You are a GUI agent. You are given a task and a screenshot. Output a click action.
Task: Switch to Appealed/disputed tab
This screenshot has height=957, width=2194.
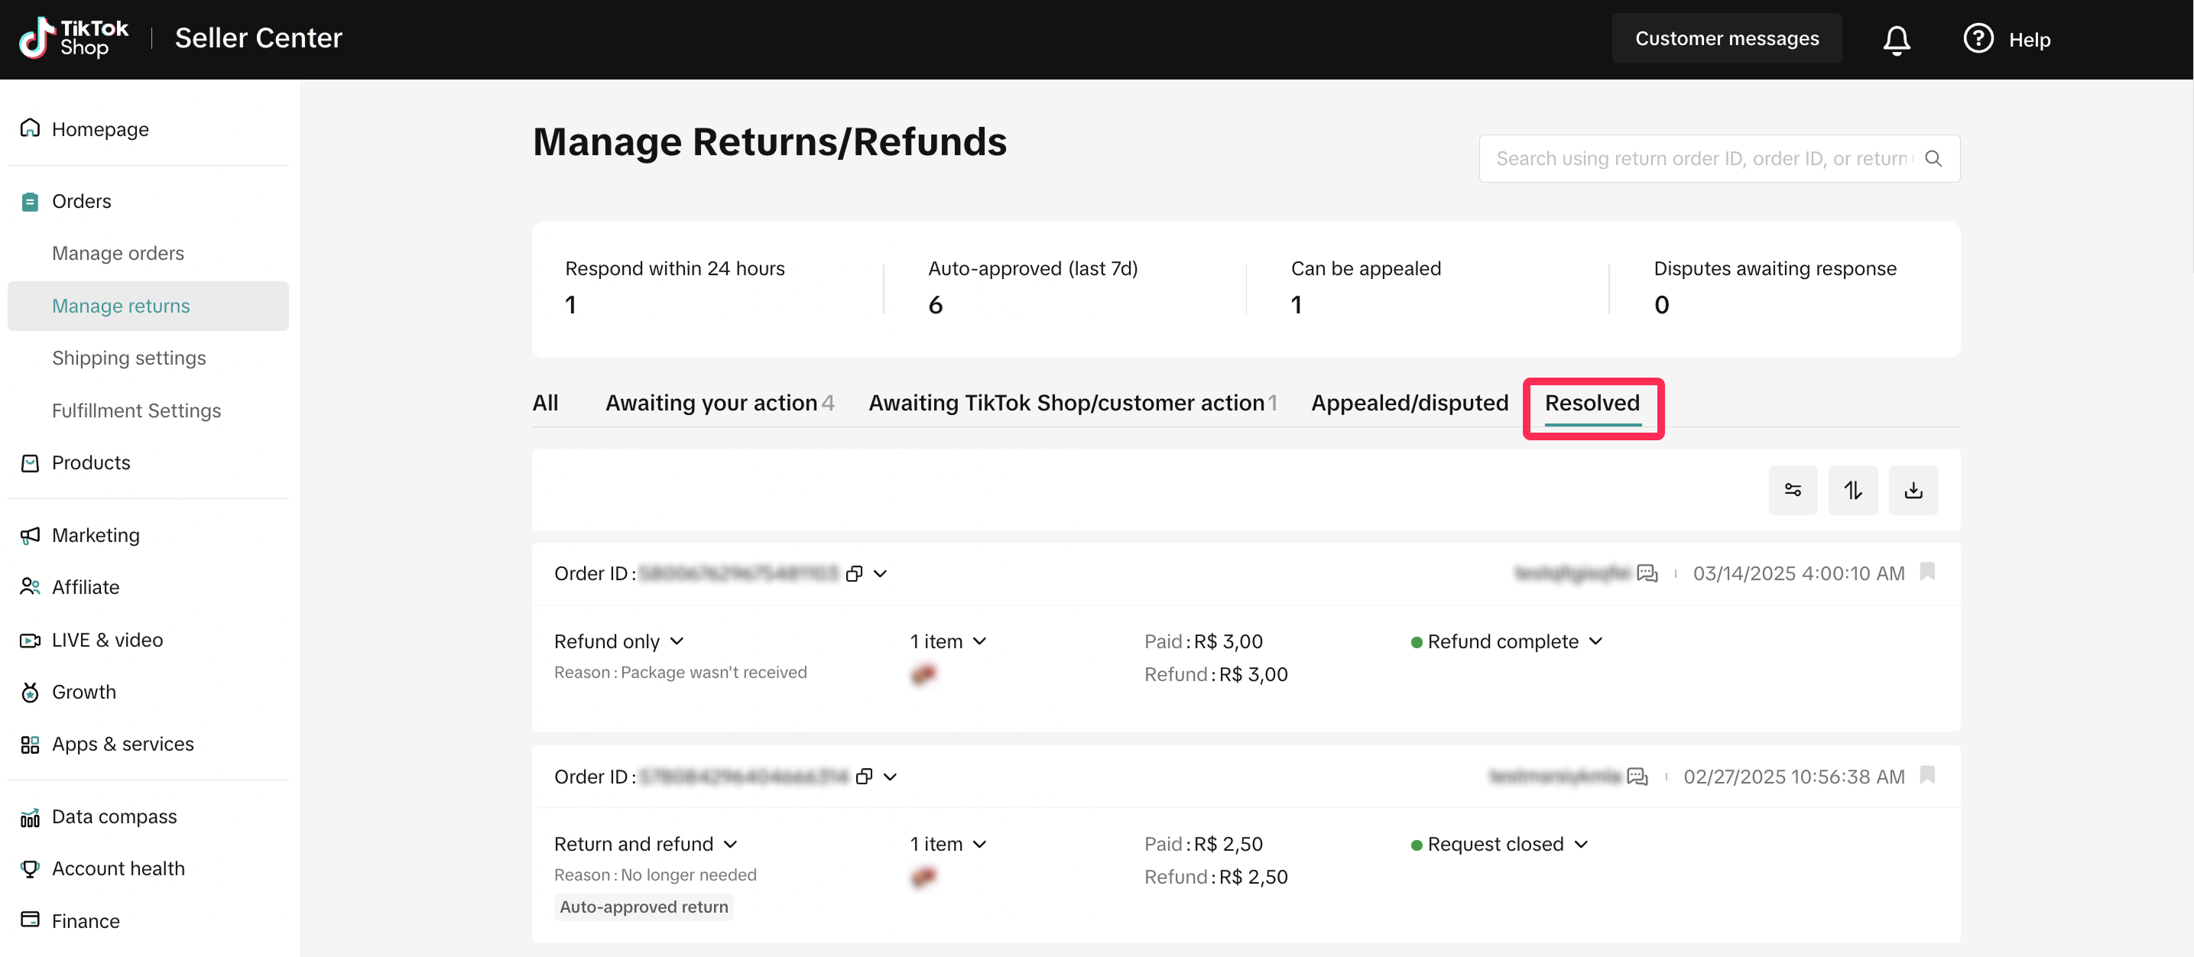pyautogui.click(x=1409, y=403)
